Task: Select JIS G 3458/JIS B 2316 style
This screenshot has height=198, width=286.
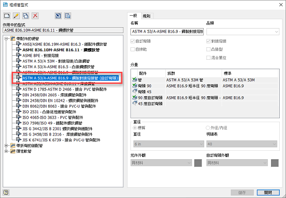Action: click(x=58, y=134)
